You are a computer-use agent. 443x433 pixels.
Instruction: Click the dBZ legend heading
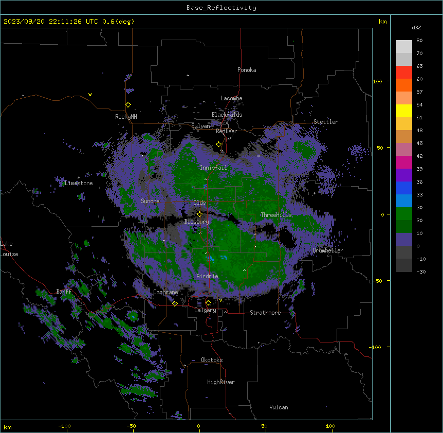point(416,27)
